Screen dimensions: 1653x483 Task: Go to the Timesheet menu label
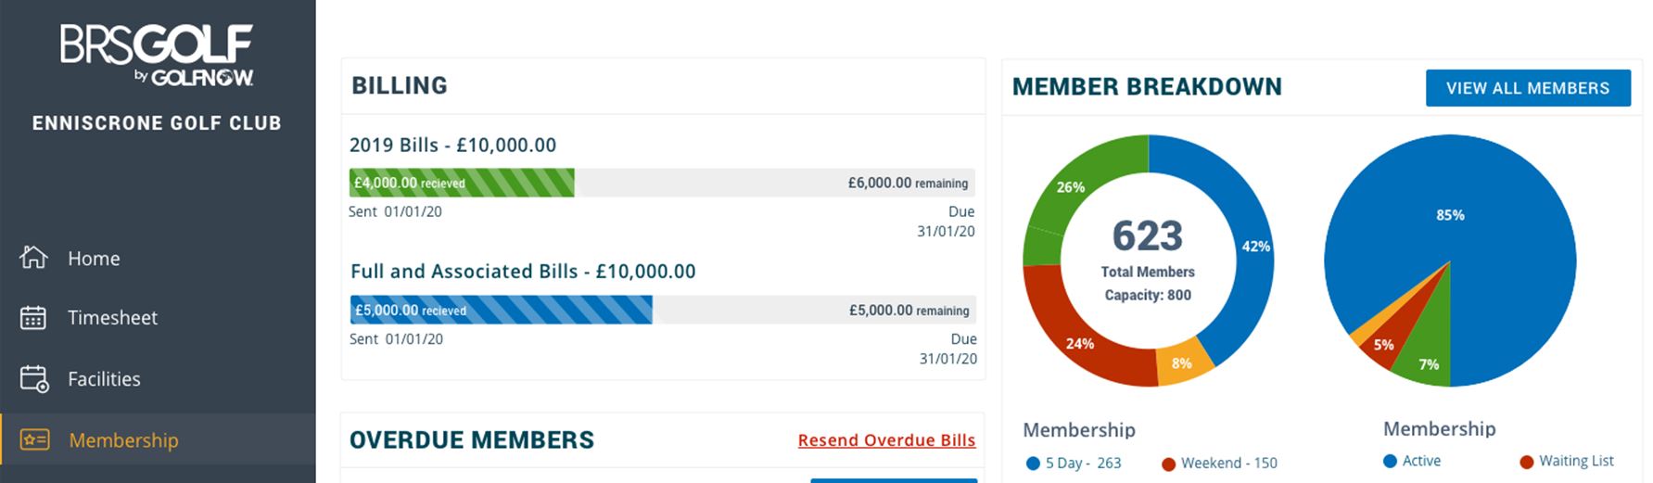(x=112, y=318)
